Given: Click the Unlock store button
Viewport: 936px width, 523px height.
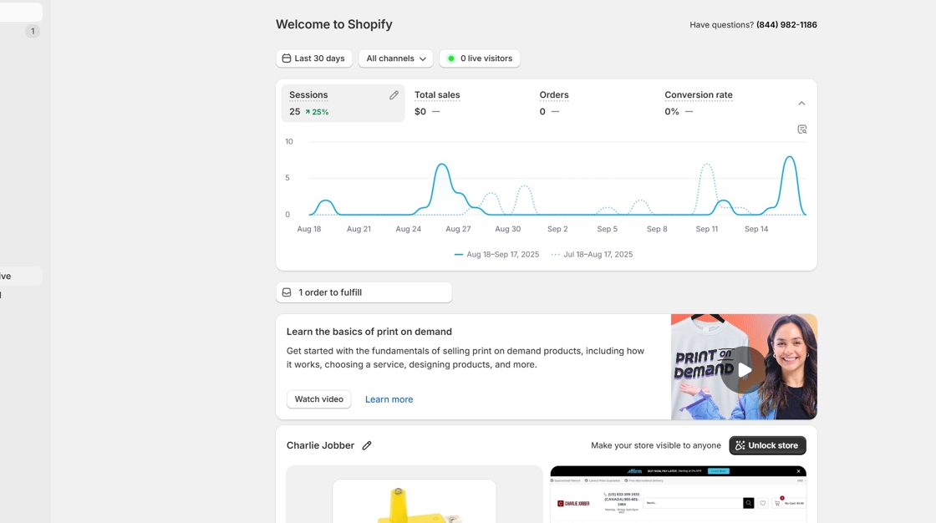Looking at the screenshot, I should point(768,445).
